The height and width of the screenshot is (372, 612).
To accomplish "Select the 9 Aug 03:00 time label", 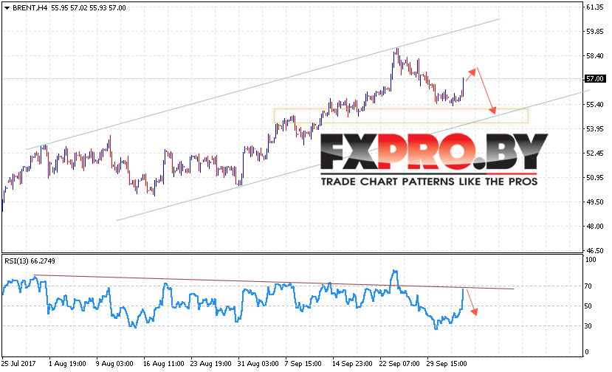I will pyautogui.click(x=114, y=363).
